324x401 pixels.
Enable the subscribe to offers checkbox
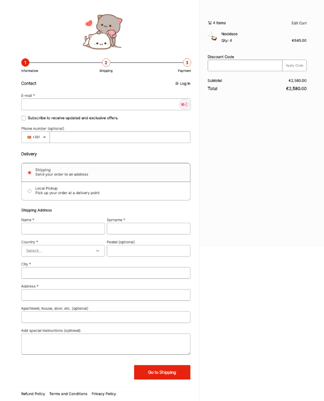pyautogui.click(x=23, y=118)
